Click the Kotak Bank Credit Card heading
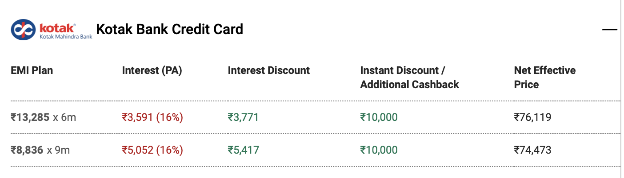Viewport: 624px width, 178px height. click(x=169, y=30)
